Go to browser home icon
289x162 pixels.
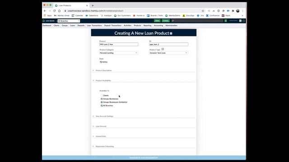[x=59, y=11]
